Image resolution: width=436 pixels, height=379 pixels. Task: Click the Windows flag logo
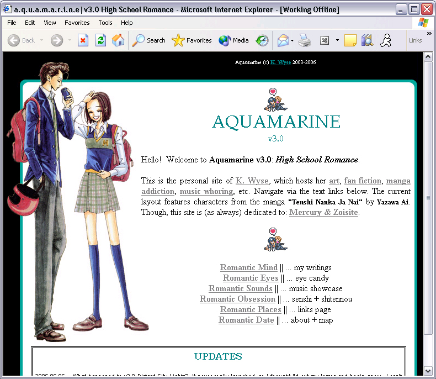[423, 23]
